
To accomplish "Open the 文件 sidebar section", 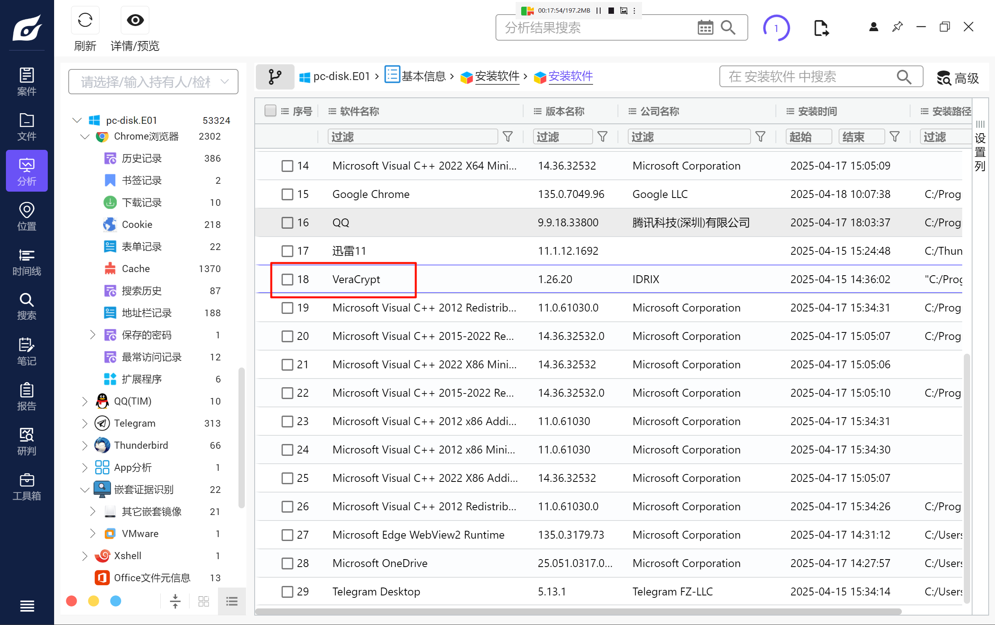I will (27, 127).
